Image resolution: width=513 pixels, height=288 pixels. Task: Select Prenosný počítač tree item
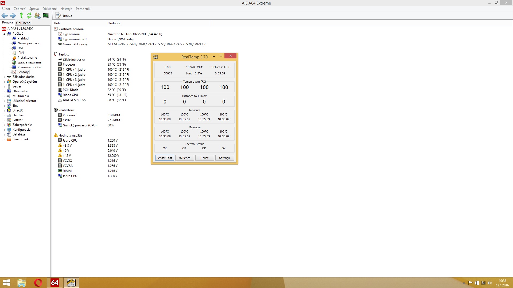(30, 67)
